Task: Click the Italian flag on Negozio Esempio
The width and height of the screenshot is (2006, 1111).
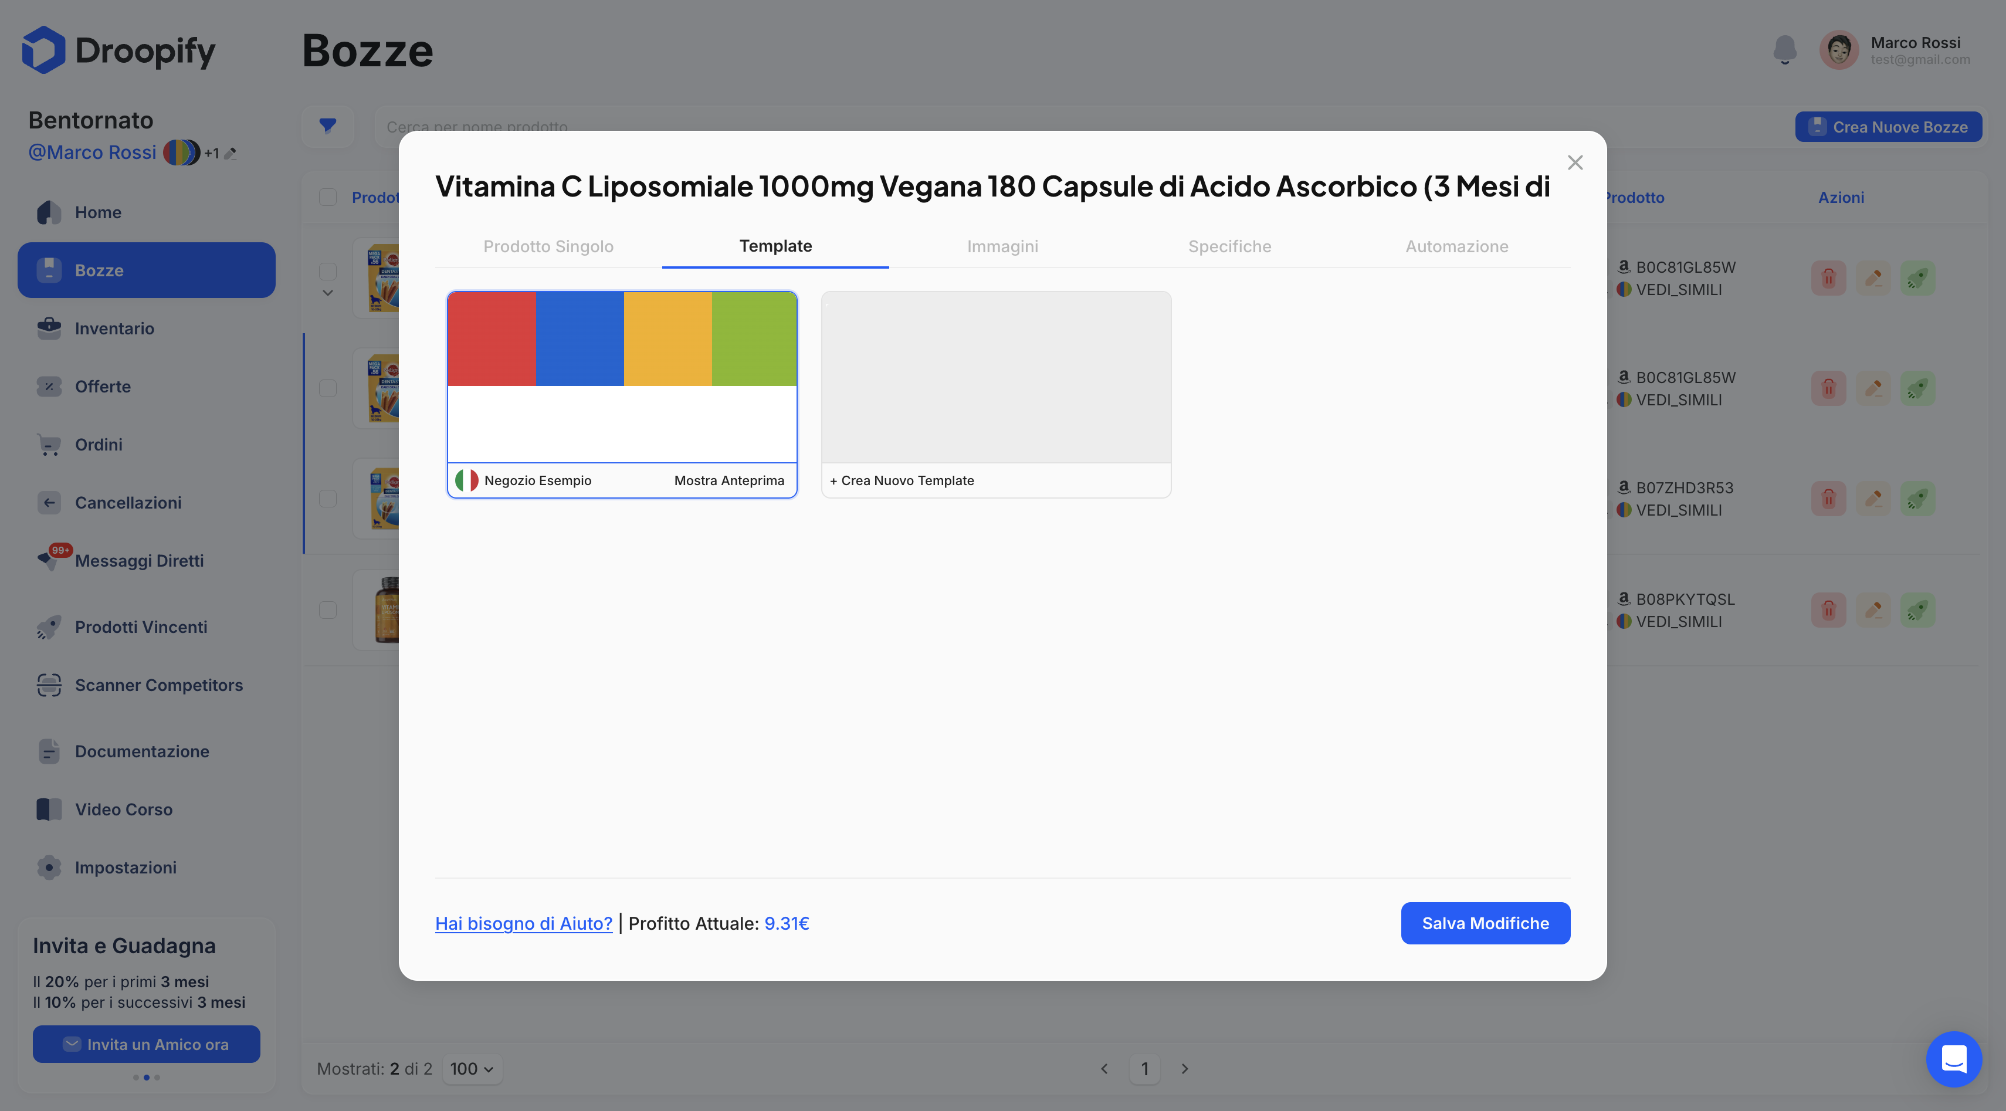Action: click(466, 480)
